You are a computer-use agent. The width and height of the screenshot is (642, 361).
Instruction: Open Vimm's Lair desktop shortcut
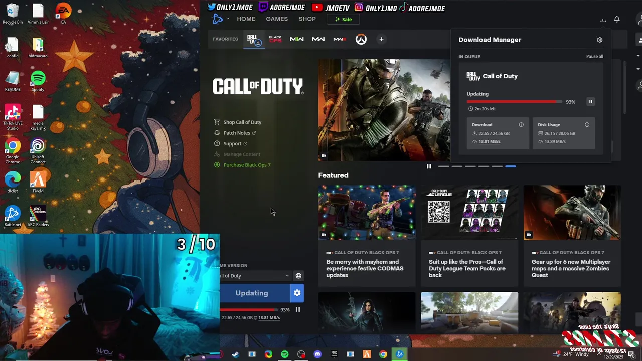38,14
